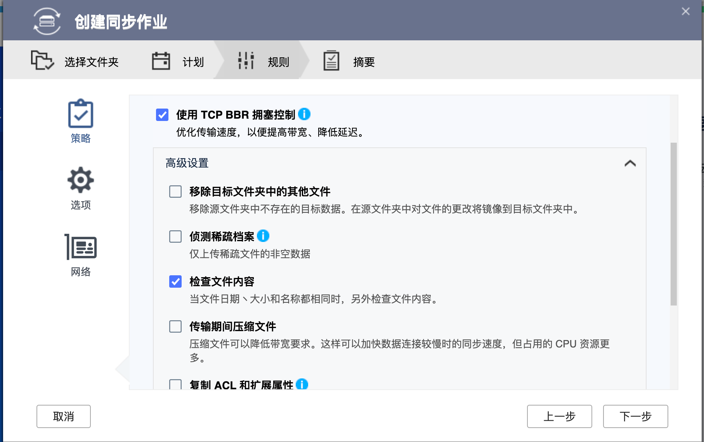Click the 上一步 button
This screenshot has height=442, width=704.
point(559,416)
